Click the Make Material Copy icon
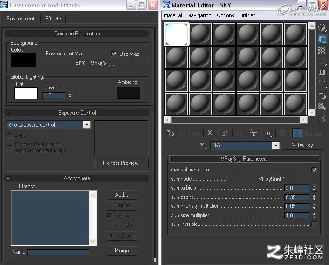This screenshot has width=329, height=265. coord(225,133)
